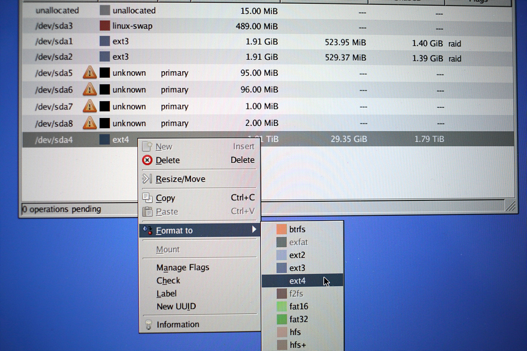Click the Delete red X icon
The width and height of the screenshot is (527, 351).
click(x=148, y=161)
